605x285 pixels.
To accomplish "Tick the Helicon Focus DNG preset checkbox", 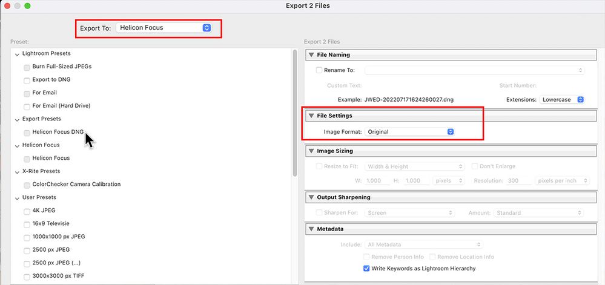I will pyautogui.click(x=27, y=132).
